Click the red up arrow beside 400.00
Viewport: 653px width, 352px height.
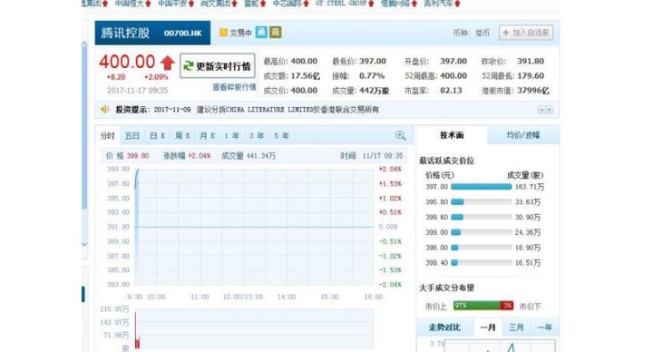click(168, 63)
